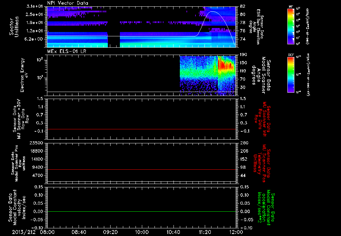Click the 2.5e+01 sector tick label
Viewport: 341px width, 236px height.
[35, 14]
